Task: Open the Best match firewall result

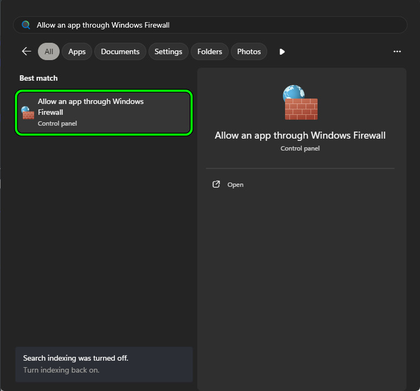Action: pyautogui.click(x=104, y=113)
